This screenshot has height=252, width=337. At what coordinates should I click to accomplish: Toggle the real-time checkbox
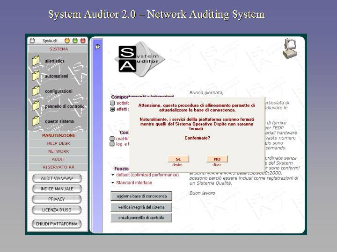[x=112, y=139]
